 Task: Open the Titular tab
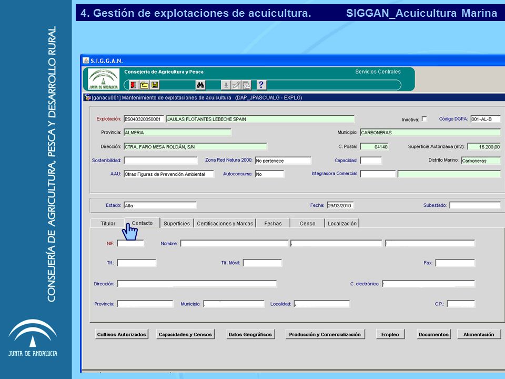(x=108, y=223)
